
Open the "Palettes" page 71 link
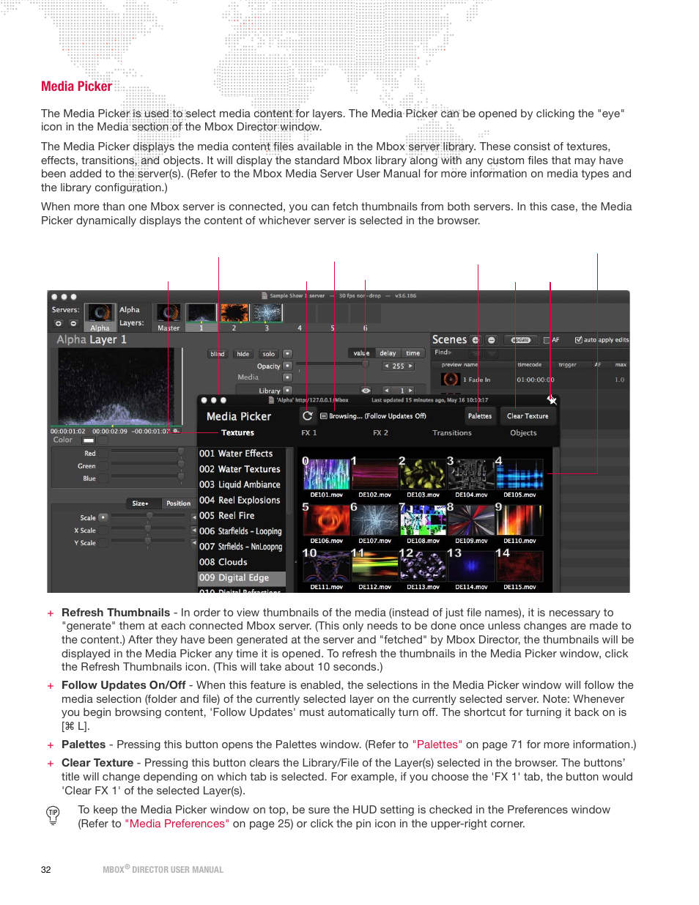point(437,745)
